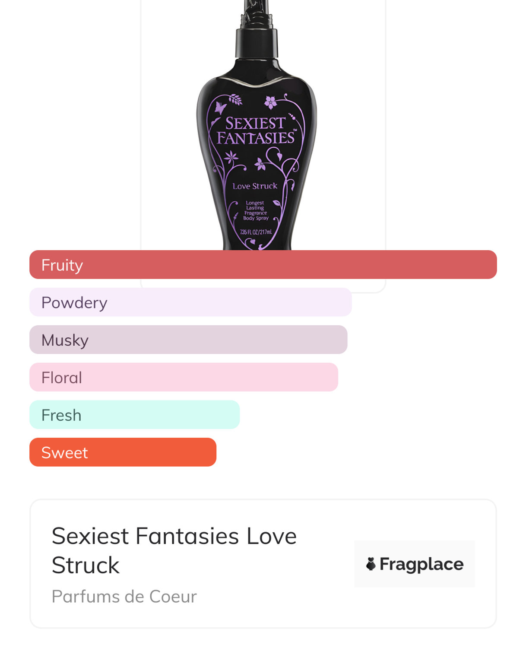Click the Fragplace perfume bottle logo icon

click(371, 564)
